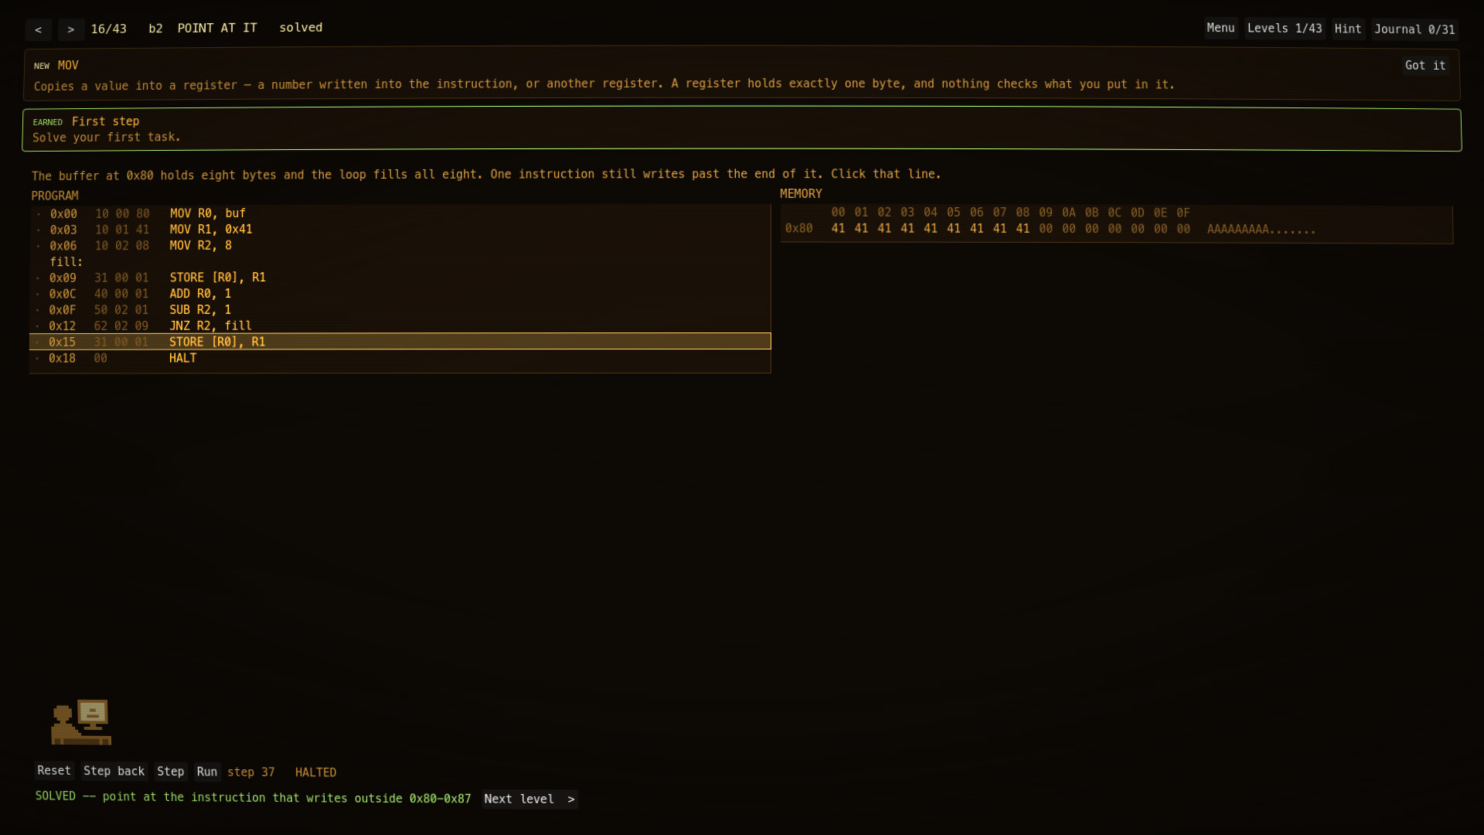Show the Hint
Screen dimensions: 1484x835
click(x=1347, y=29)
